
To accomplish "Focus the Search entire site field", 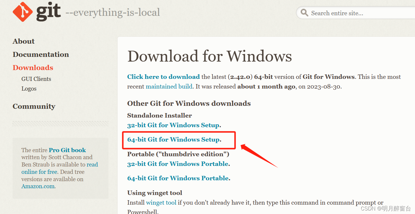I will pyautogui.click(x=355, y=13).
